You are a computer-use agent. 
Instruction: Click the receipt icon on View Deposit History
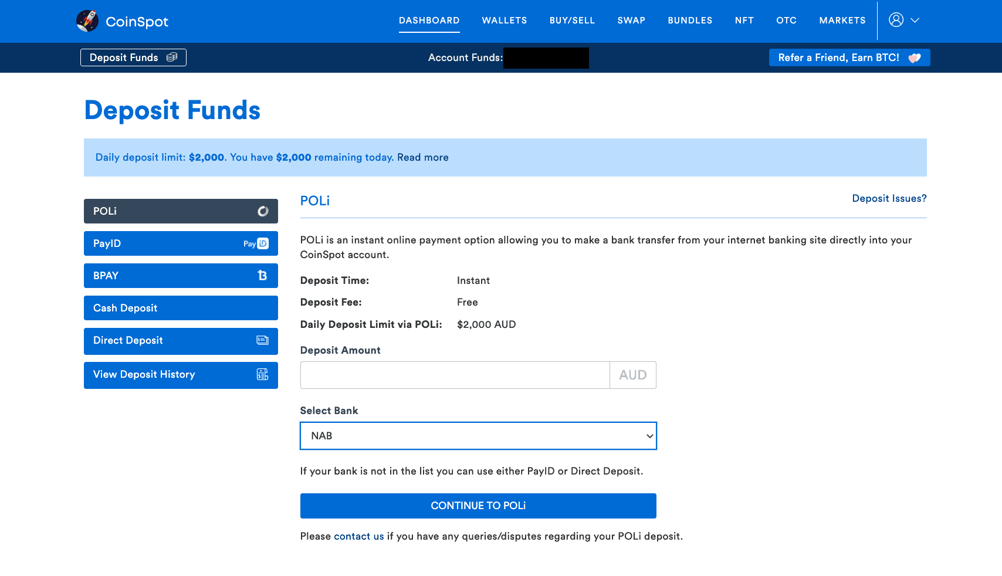pos(262,374)
